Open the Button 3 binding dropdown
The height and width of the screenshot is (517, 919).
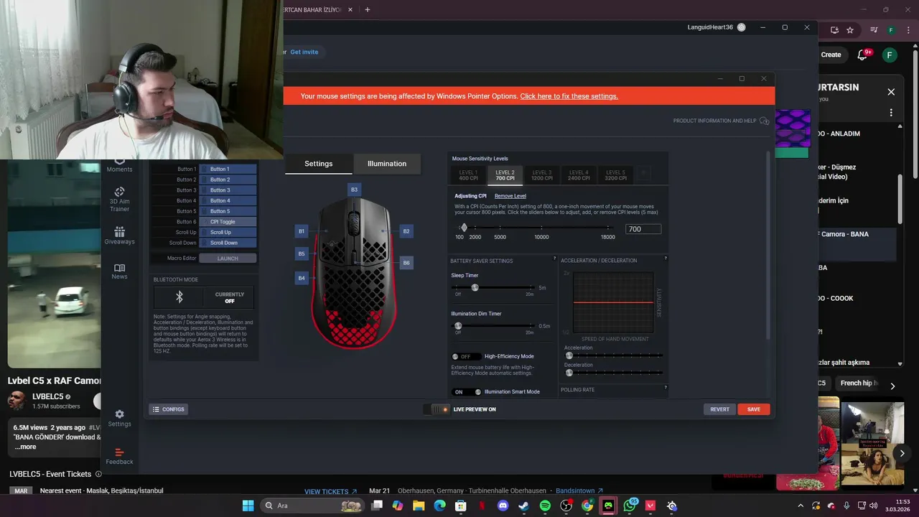pos(228,190)
